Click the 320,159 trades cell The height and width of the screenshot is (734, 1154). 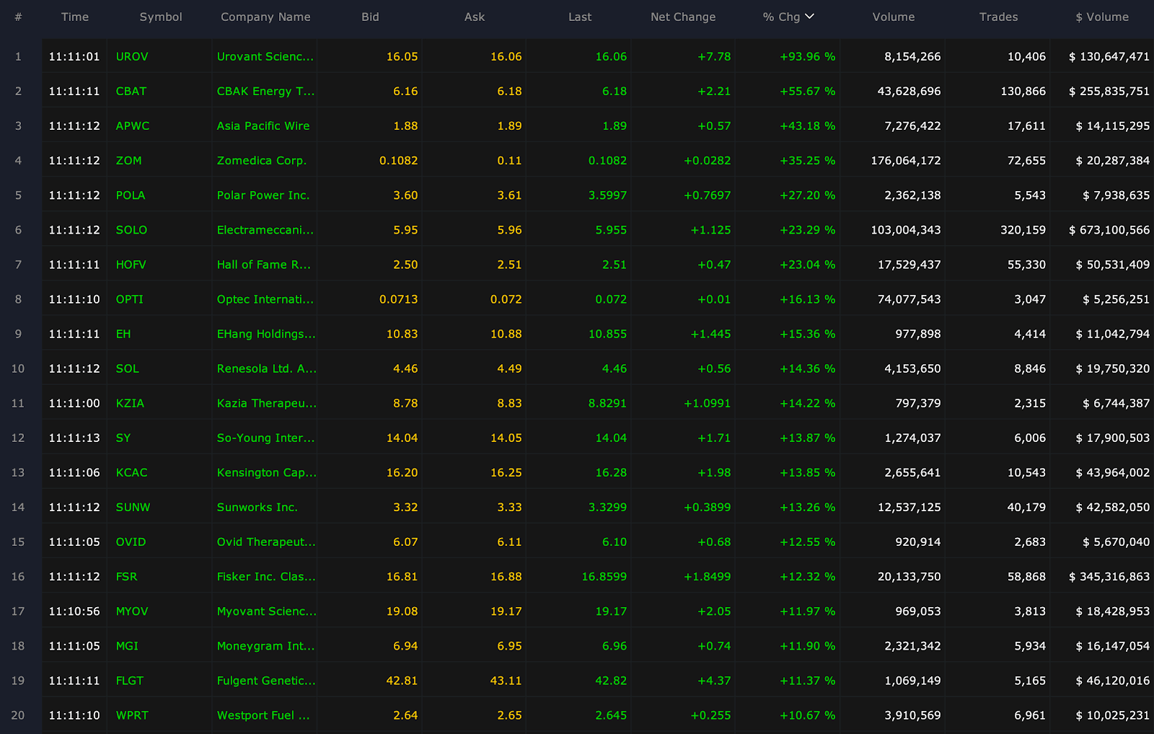pyautogui.click(x=1023, y=229)
